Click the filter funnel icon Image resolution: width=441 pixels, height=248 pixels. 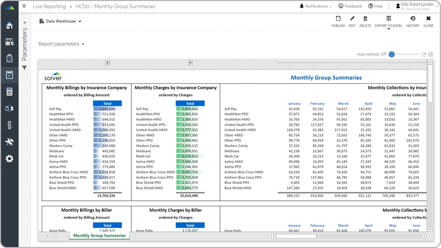point(25,68)
